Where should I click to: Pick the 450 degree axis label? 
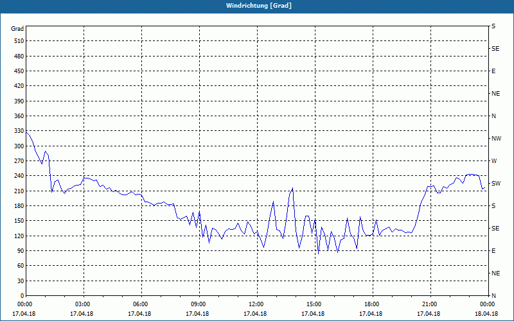[19, 71]
